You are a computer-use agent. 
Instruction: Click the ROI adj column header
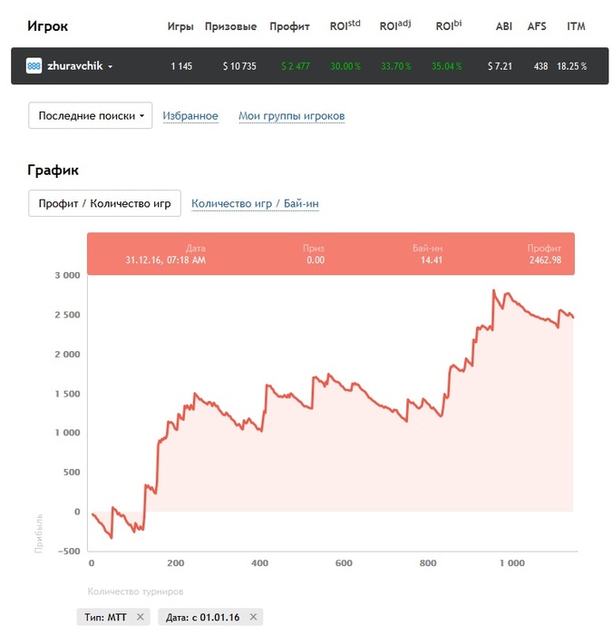coord(395,25)
